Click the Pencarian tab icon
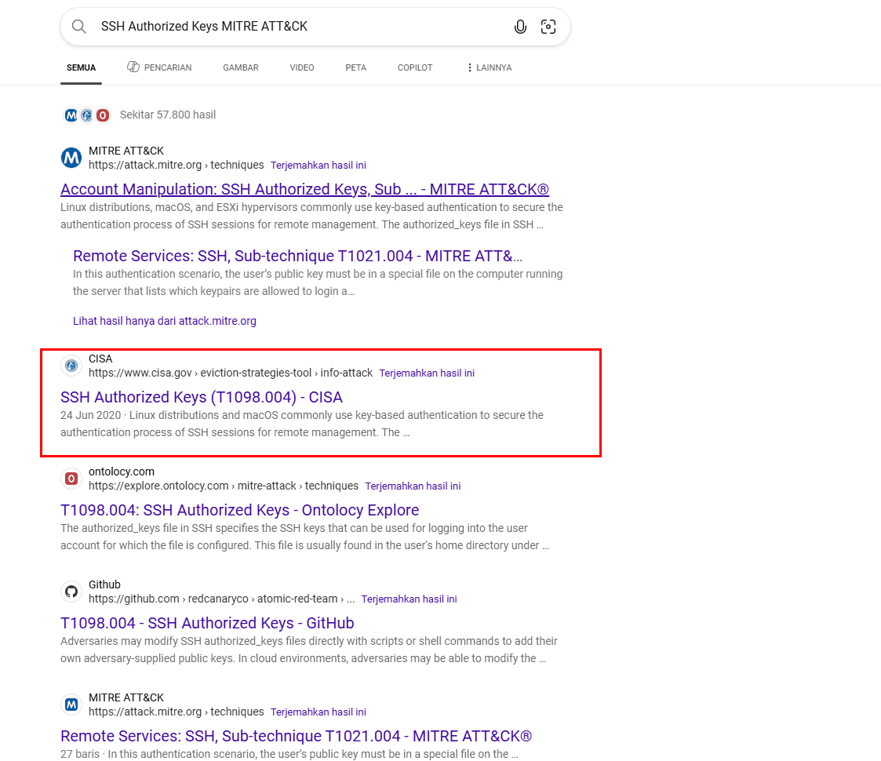This screenshot has height=761, width=881. (133, 67)
